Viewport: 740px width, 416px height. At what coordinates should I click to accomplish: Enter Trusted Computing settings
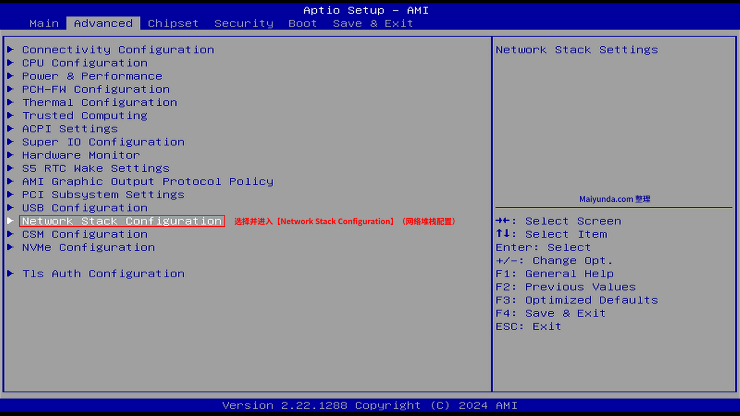(84, 116)
